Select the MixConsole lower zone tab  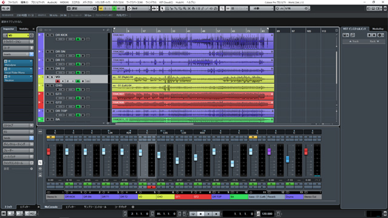click(51, 207)
